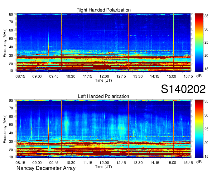Click the 30 MHz tick of Left Handed plot

tap(11, 141)
